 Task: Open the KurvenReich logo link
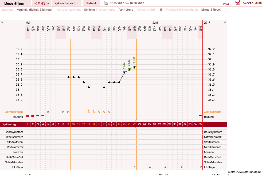(248, 3)
